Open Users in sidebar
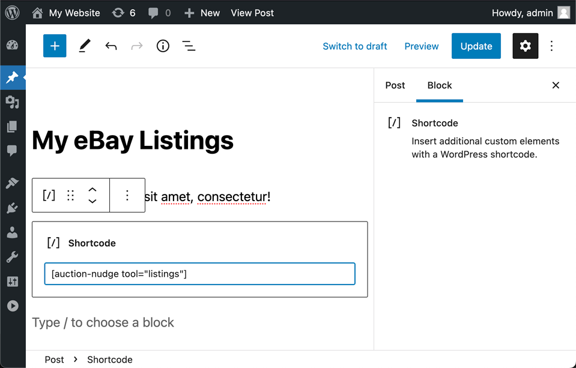 [x=13, y=232]
